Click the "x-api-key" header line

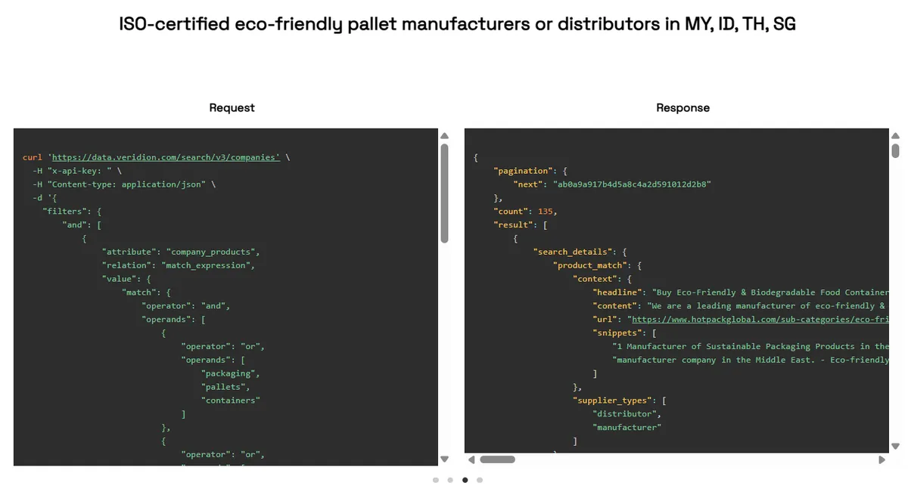[76, 171]
